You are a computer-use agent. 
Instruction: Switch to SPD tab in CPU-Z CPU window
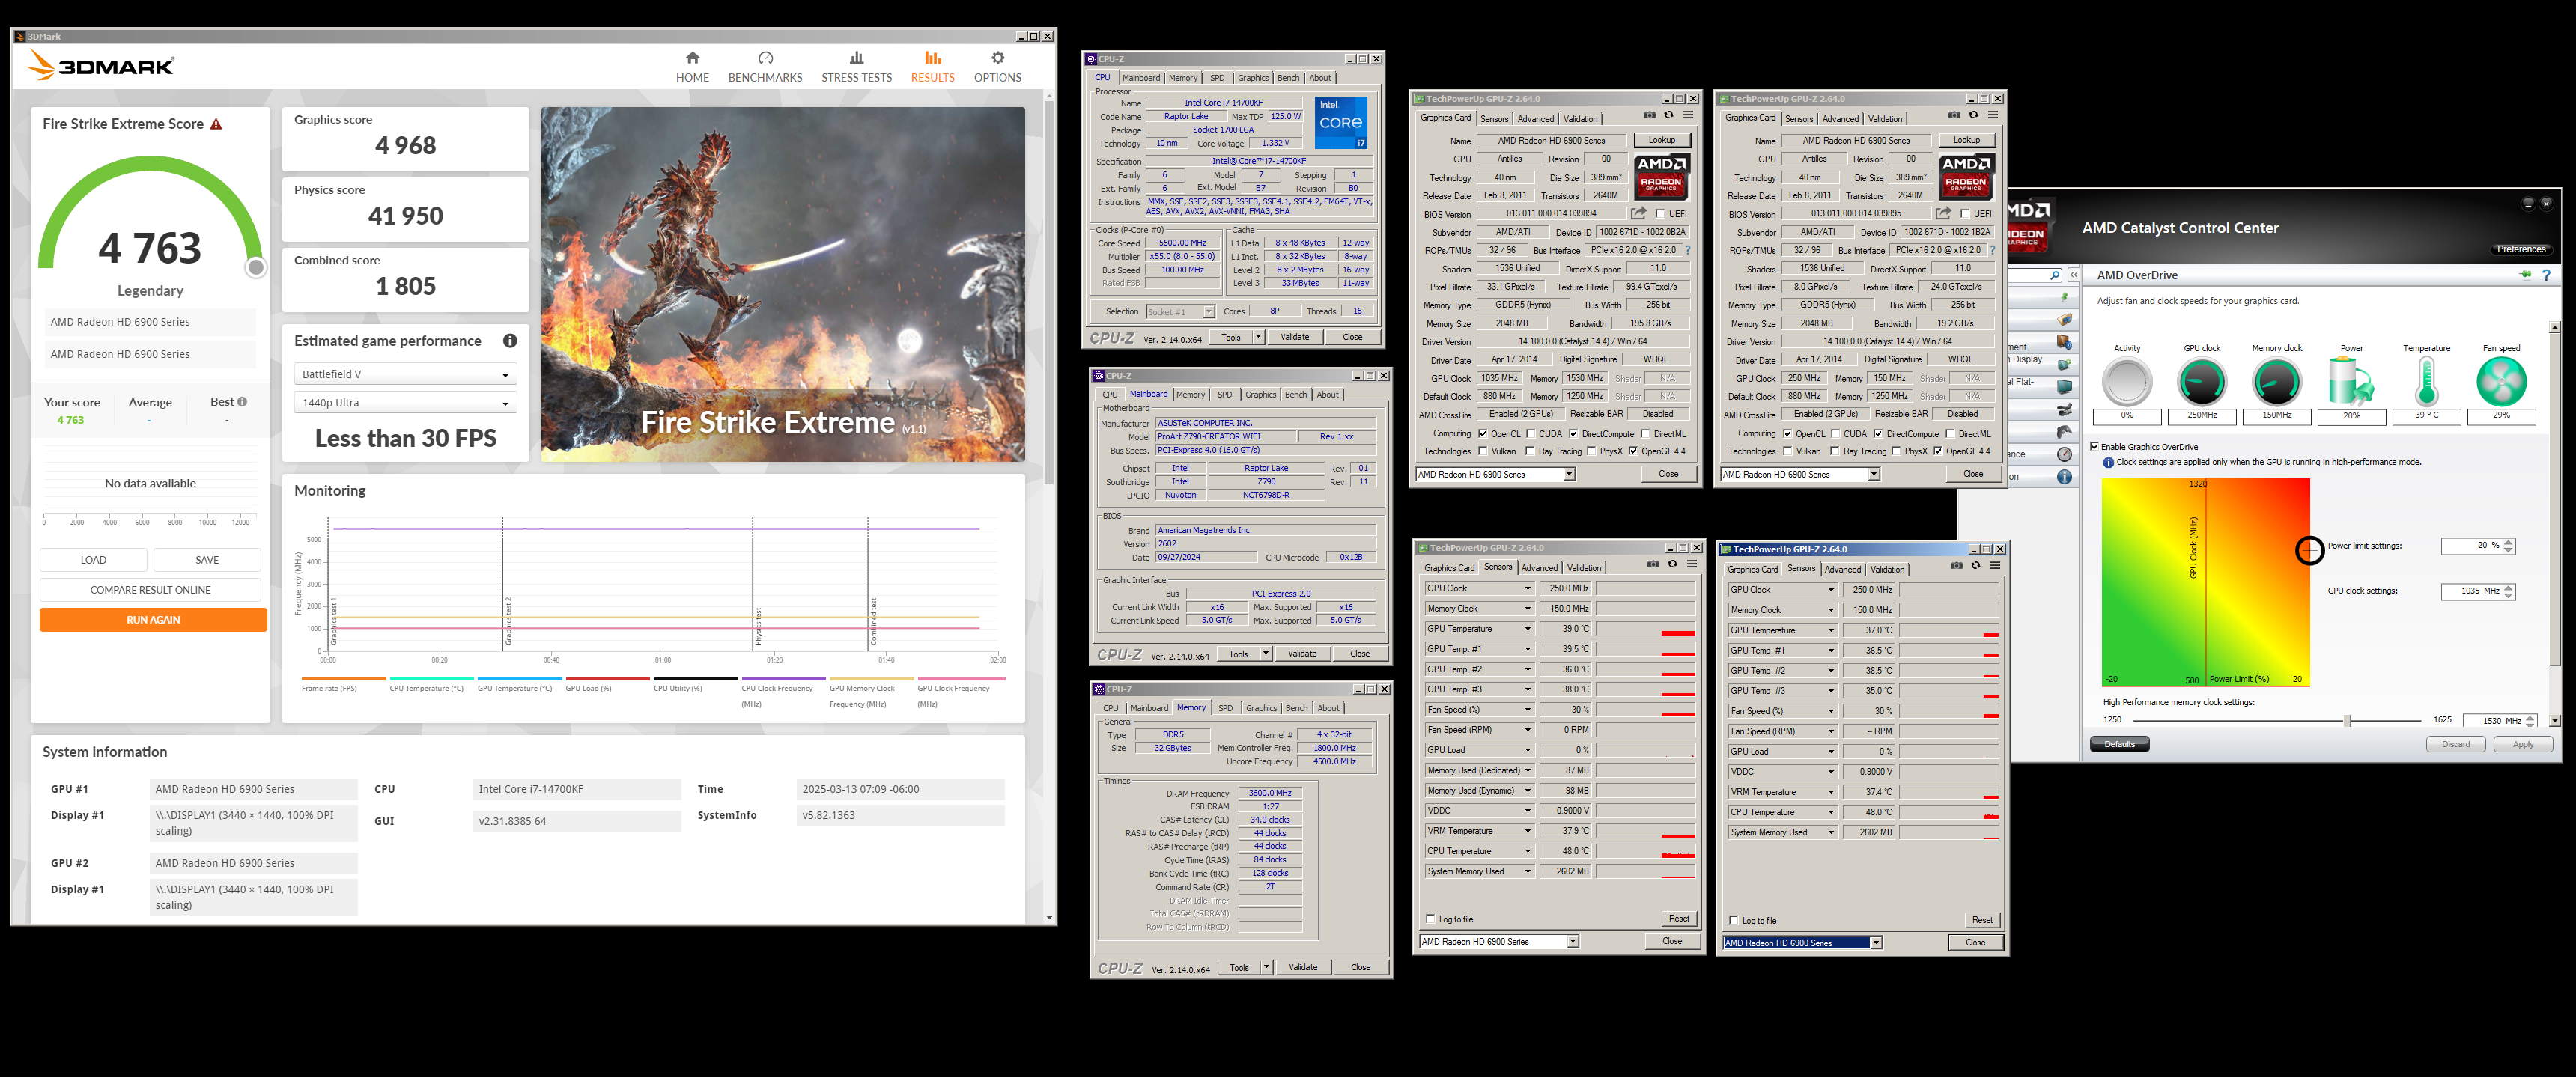point(1216,78)
